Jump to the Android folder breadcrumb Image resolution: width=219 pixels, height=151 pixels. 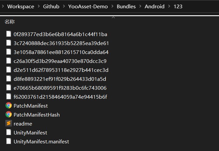pyautogui.click(x=155, y=6)
